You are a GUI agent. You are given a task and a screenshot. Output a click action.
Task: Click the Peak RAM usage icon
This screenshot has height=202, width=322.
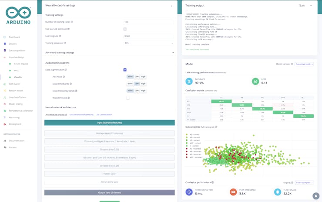coord(233,192)
